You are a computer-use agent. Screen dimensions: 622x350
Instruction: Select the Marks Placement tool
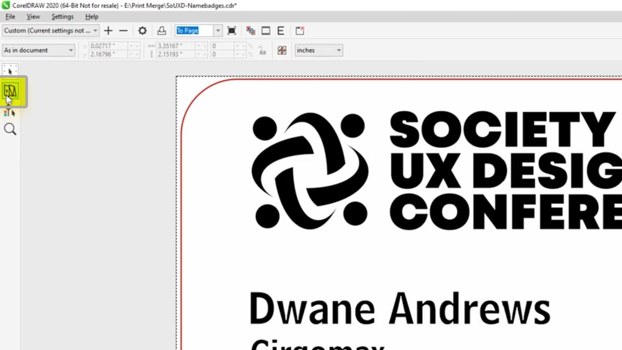(9, 112)
